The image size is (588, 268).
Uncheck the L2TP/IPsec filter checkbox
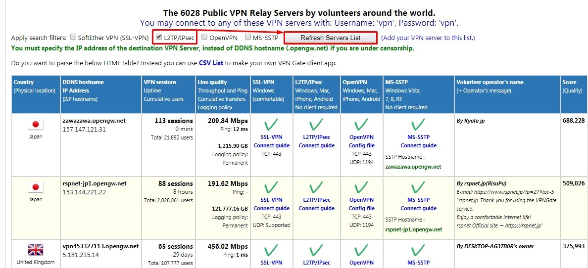pyautogui.click(x=159, y=37)
